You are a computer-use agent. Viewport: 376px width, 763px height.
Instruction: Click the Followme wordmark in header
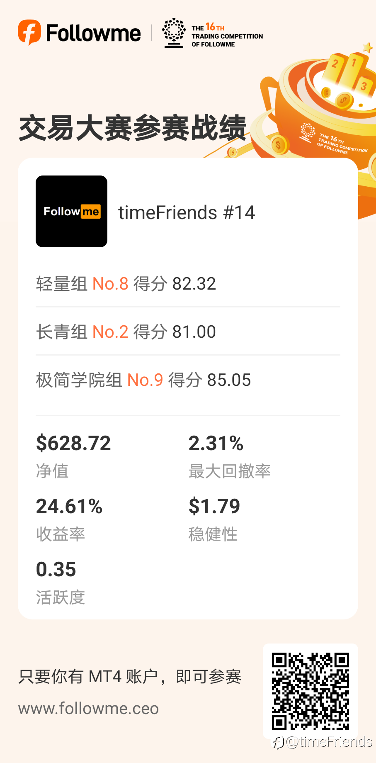(x=93, y=33)
